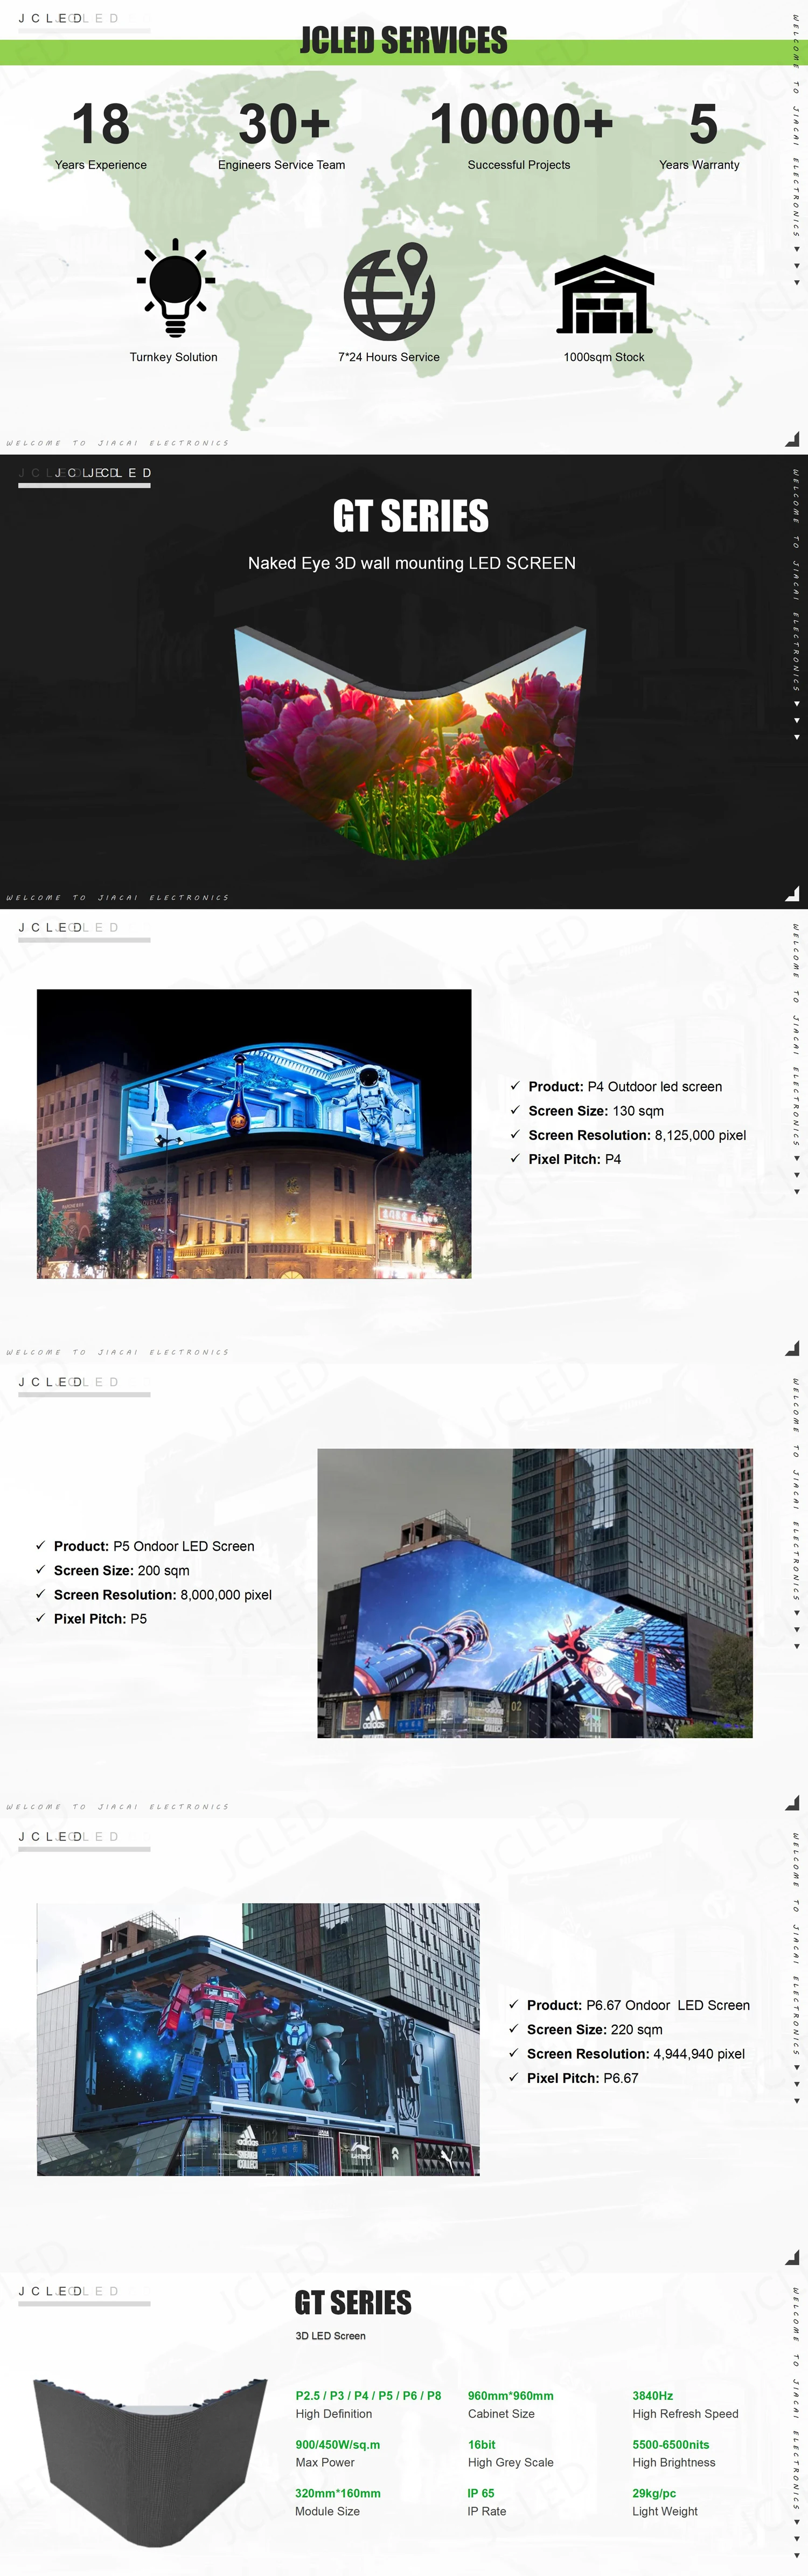Image resolution: width=808 pixels, height=2576 pixels.
Task: Click the "Pixel Pitch: P4" line
Action: 575,1159
